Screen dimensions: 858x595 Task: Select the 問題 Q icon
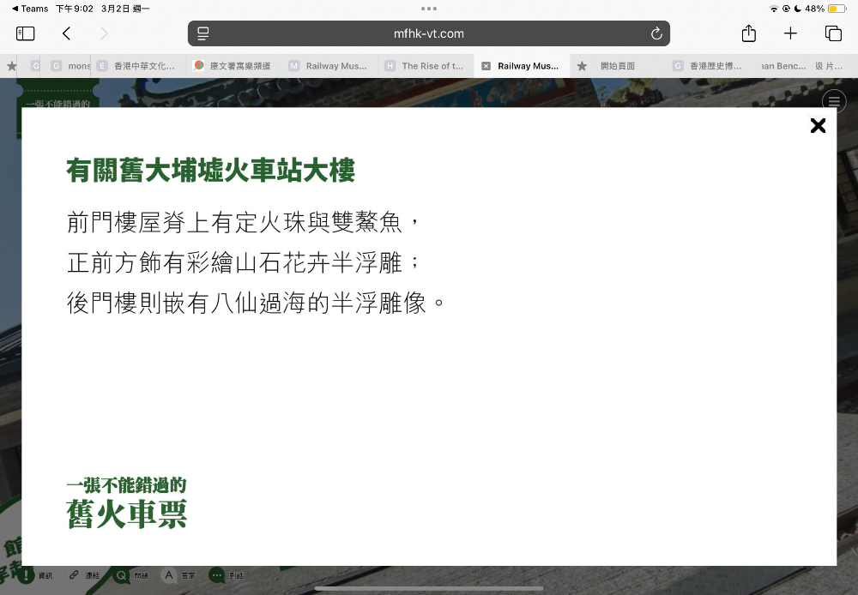(x=121, y=575)
